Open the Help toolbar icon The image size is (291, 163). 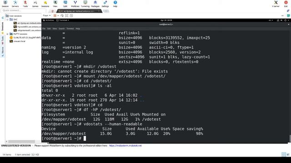(x=115, y=4)
